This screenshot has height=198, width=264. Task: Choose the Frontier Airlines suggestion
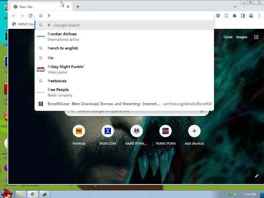tap(124, 37)
